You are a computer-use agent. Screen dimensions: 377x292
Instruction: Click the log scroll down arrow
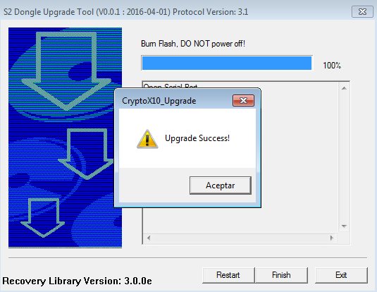344,226
